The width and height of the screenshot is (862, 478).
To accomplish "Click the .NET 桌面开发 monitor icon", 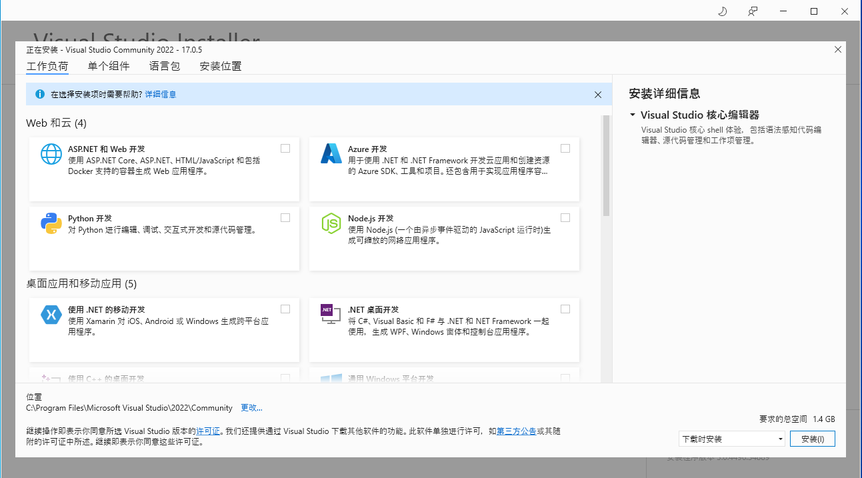I will [x=331, y=315].
